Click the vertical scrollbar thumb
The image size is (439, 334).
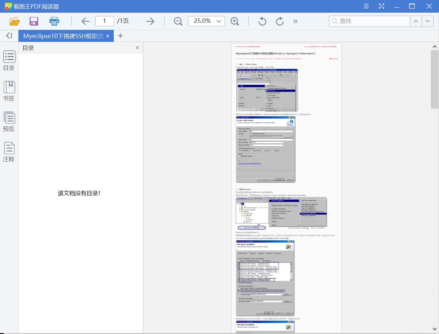(x=434, y=79)
